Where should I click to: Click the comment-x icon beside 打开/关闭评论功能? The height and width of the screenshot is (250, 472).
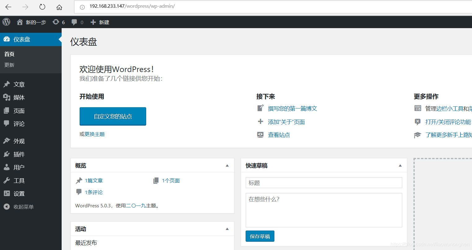[x=418, y=121]
